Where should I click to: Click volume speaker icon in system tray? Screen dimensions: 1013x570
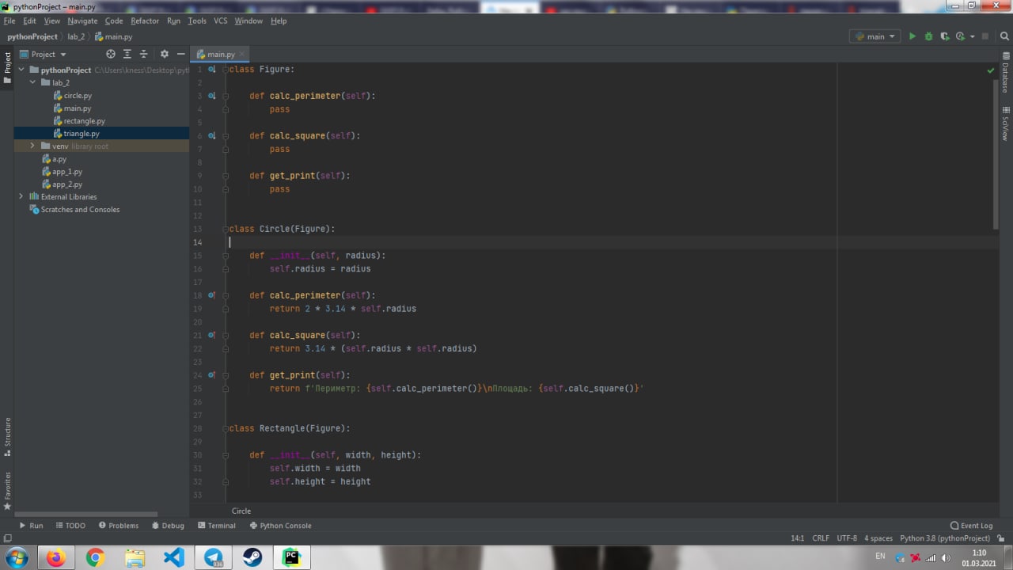(x=946, y=558)
